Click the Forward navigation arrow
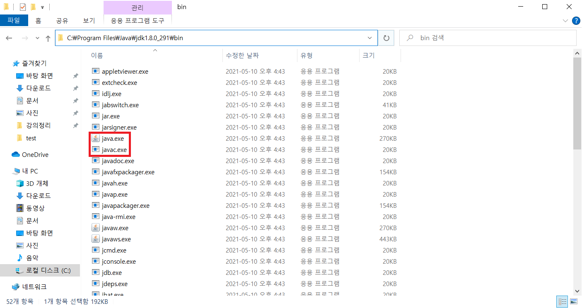Viewport: 582px width, 308px height. (25, 38)
